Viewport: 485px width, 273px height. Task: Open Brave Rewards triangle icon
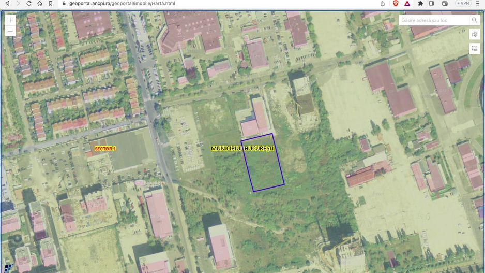(407, 3)
